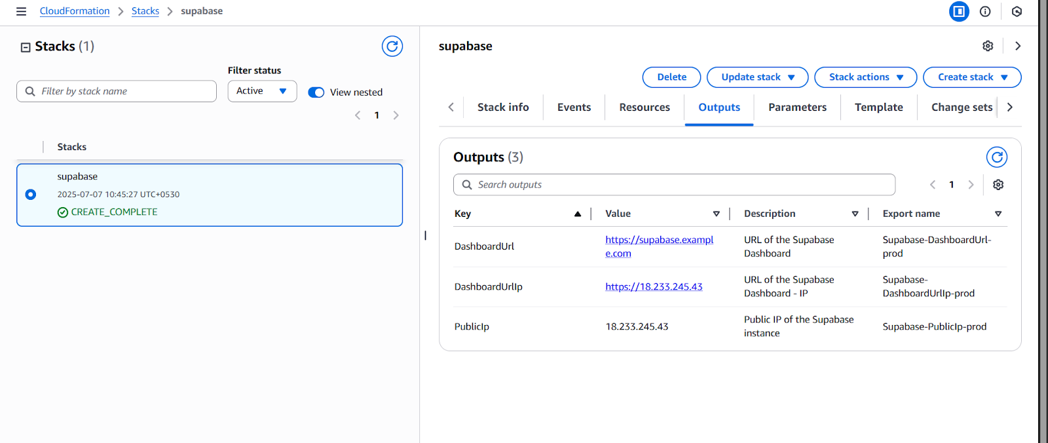1048x443 pixels.
Task: Click the Supabase-DashboardUrl-prod export name
Action: point(937,246)
